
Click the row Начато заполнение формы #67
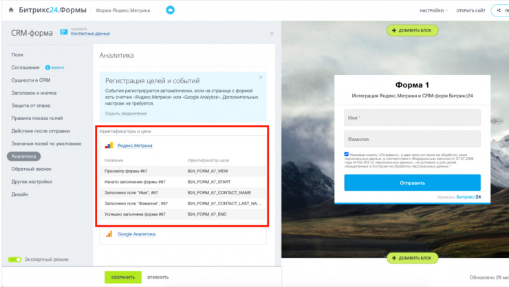click(x=183, y=182)
